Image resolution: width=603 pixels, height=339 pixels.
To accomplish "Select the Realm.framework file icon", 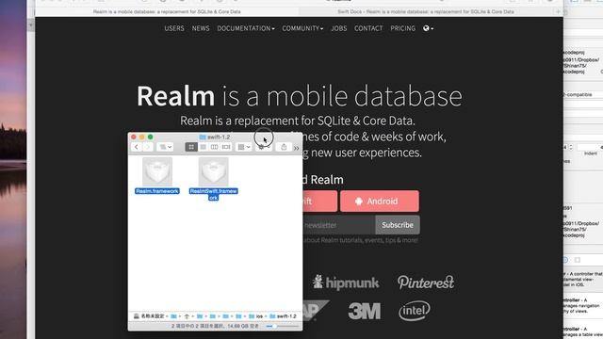I will tap(157, 171).
